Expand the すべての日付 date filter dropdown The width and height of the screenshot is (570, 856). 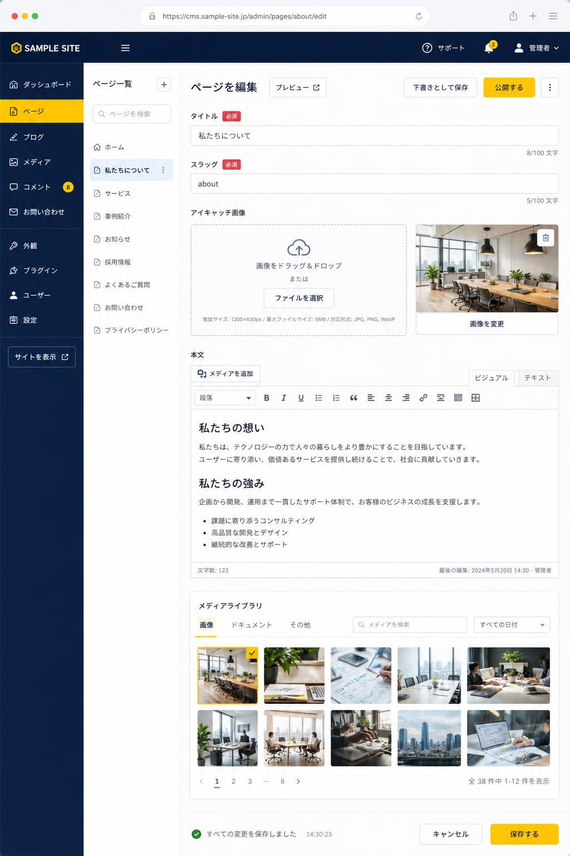point(512,625)
